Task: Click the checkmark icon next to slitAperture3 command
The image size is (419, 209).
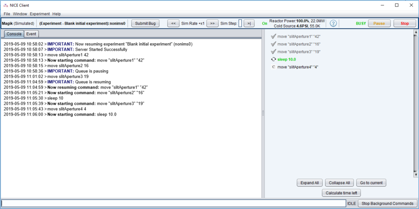Action: click(273, 52)
